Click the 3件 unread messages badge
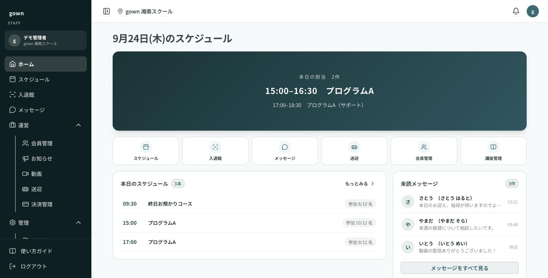 tap(512, 184)
